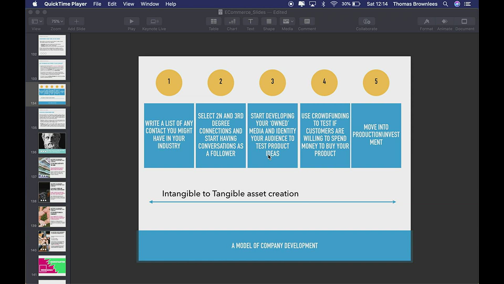504x284 pixels.
Task: Click the Add Slide button
Action: pyautogui.click(x=76, y=21)
